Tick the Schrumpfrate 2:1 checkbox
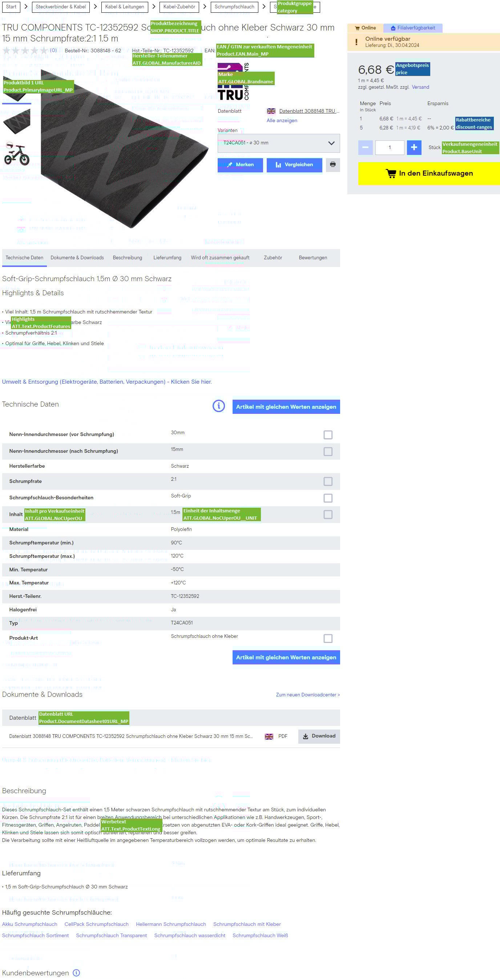The height and width of the screenshot is (979, 500). pos(328,481)
